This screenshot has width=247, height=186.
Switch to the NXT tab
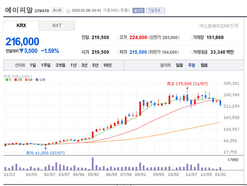57,25
